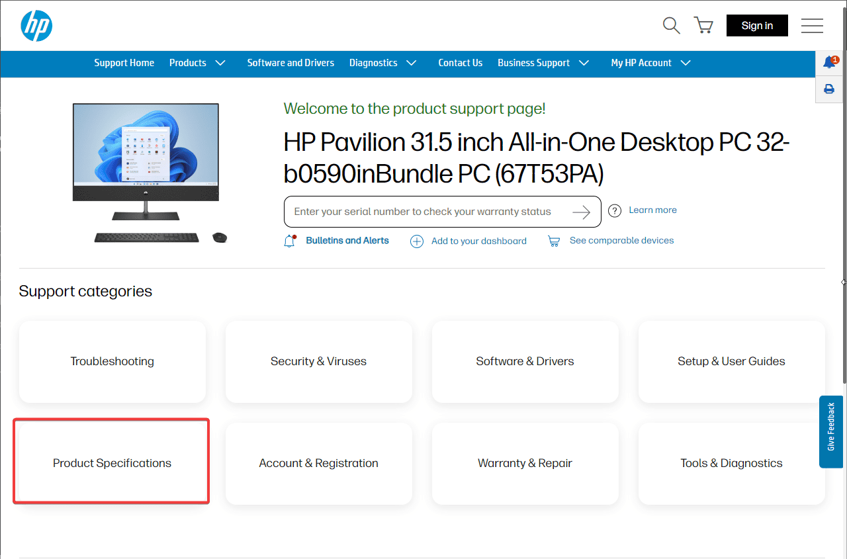Open the shopping cart icon
The width and height of the screenshot is (847, 559).
point(703,26)
